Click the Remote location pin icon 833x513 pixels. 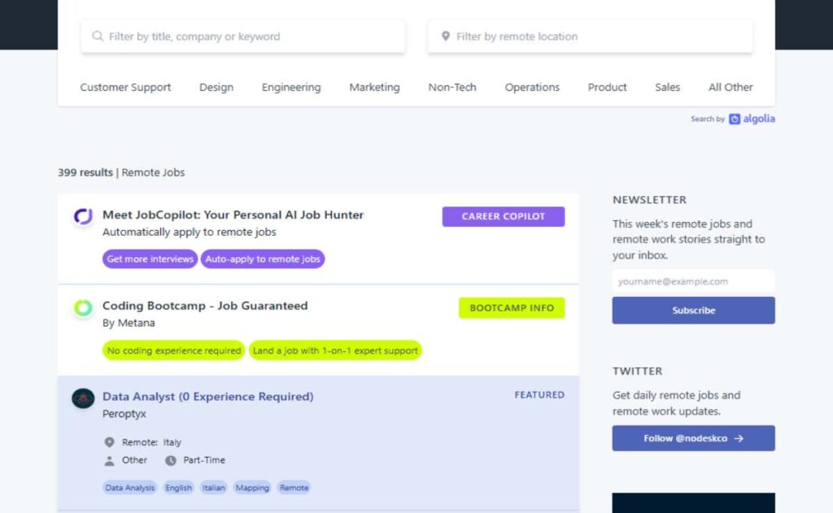[x=110, y=442]
